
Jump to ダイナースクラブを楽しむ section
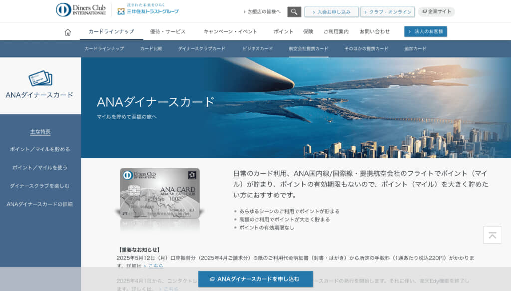[40, 186]
